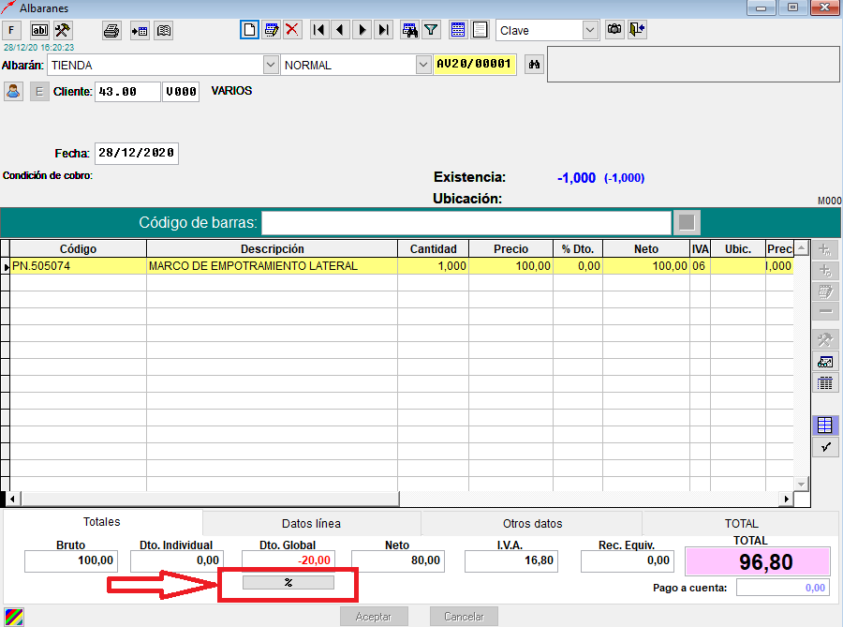Screen dimensions: 843x627
Task: Open the TIENDA series dropdown arrow
Action: 271,65
